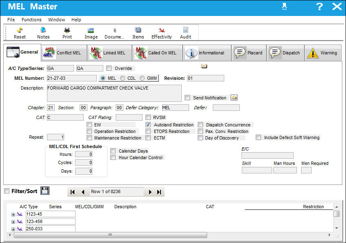
Task: Click the Reset toolbar icon
Action: tap(20, 30)
